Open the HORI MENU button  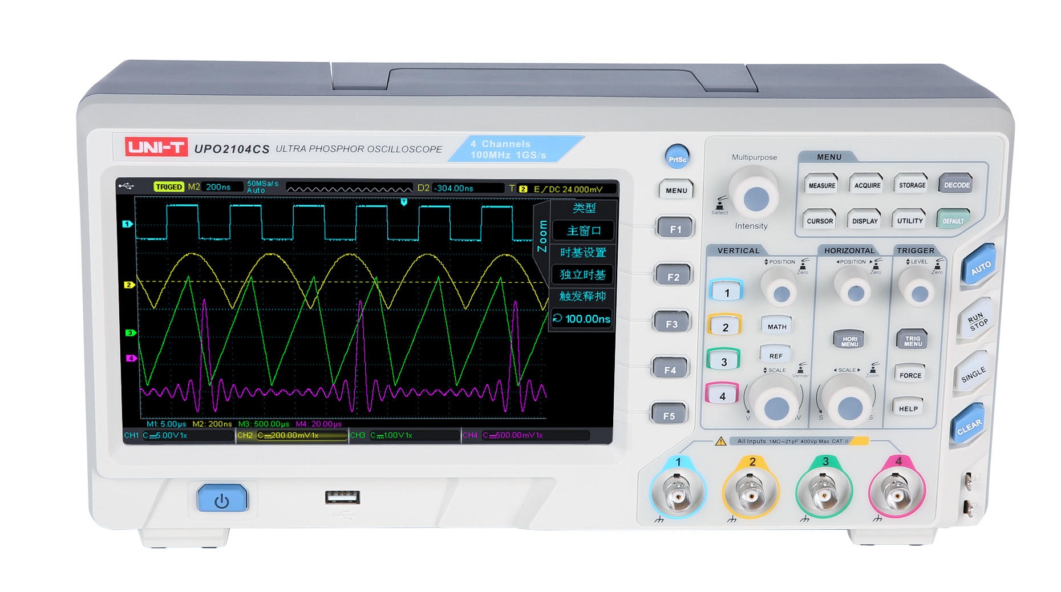coord(849,341)
